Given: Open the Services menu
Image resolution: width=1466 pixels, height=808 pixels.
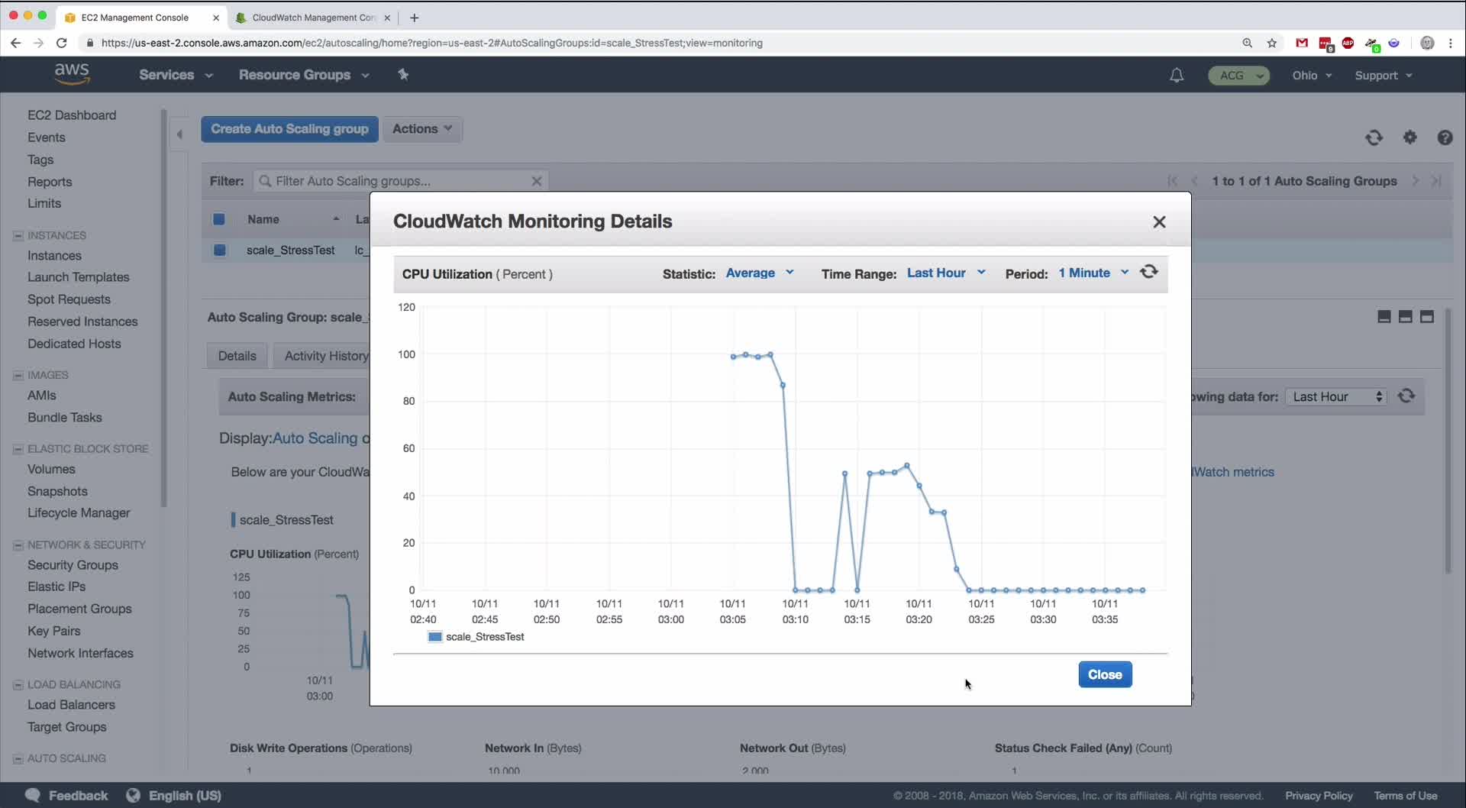Looking at the screenshot, I should tap(176, 75).
